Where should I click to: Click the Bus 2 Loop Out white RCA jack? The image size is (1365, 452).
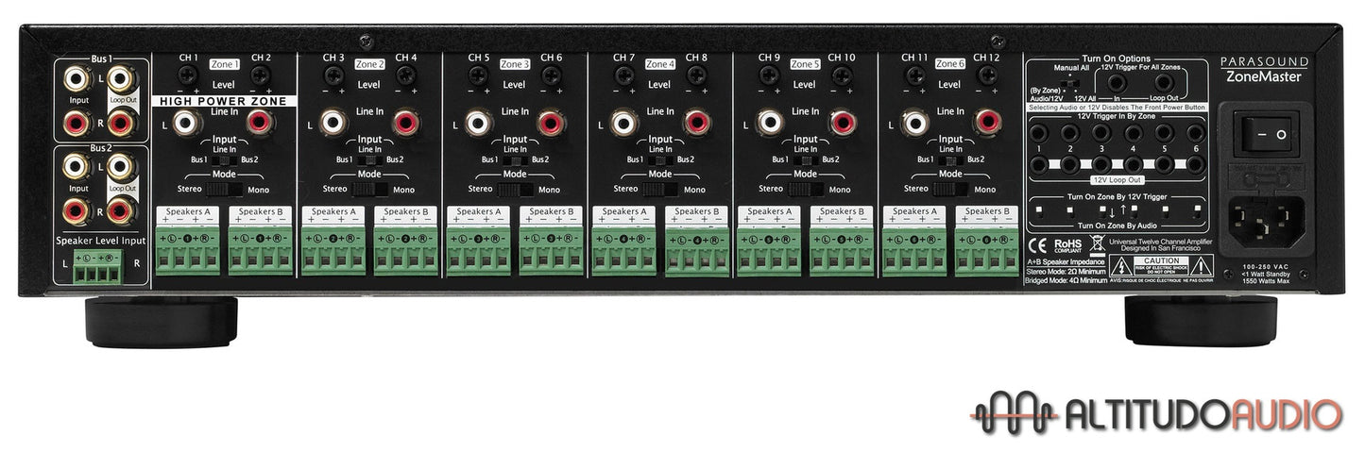click(120, 167)
